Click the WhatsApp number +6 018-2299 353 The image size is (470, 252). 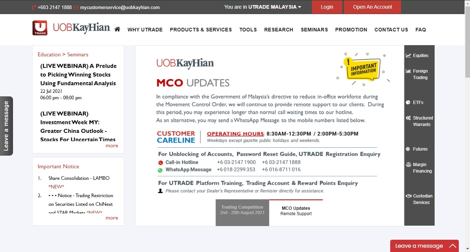(x=236, y=170)
